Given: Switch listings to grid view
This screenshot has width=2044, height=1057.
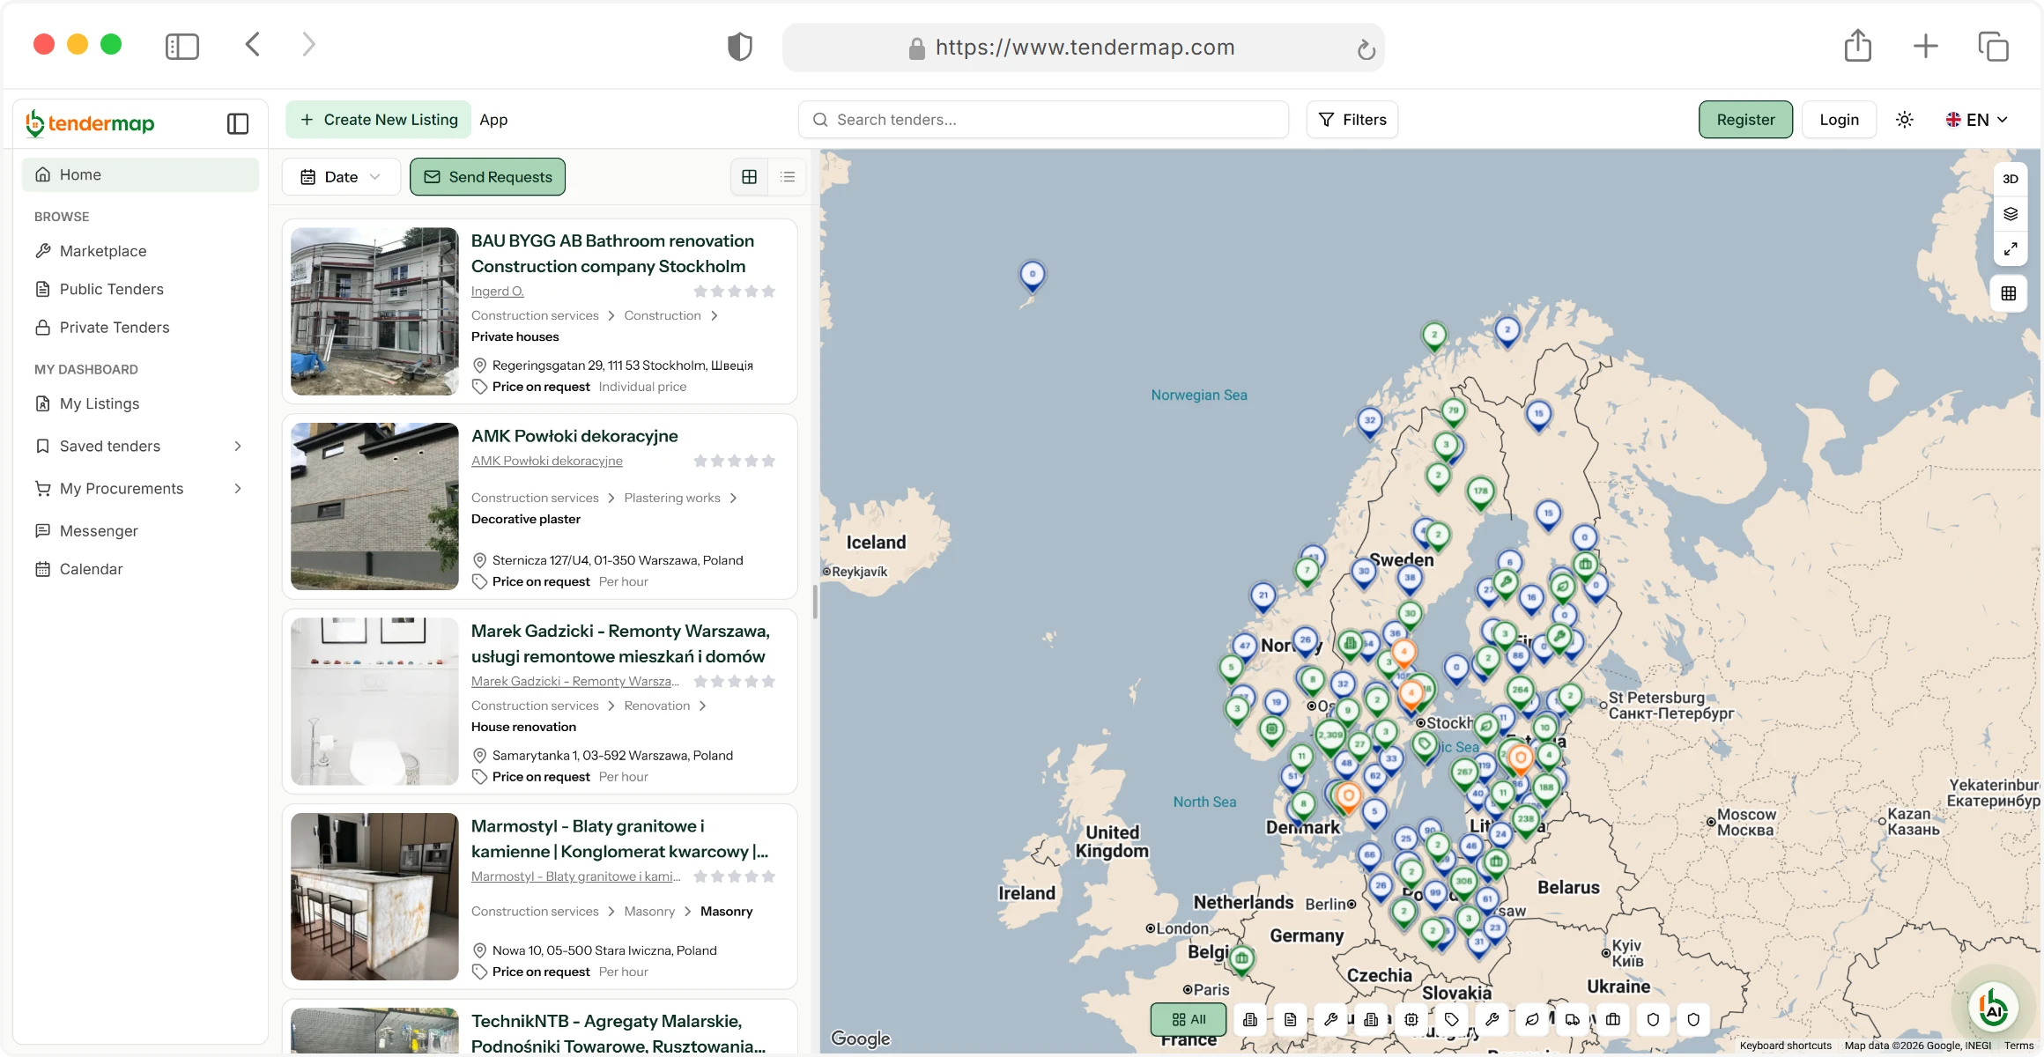Looking at the screenshot, I should click(x=750, y=177).
